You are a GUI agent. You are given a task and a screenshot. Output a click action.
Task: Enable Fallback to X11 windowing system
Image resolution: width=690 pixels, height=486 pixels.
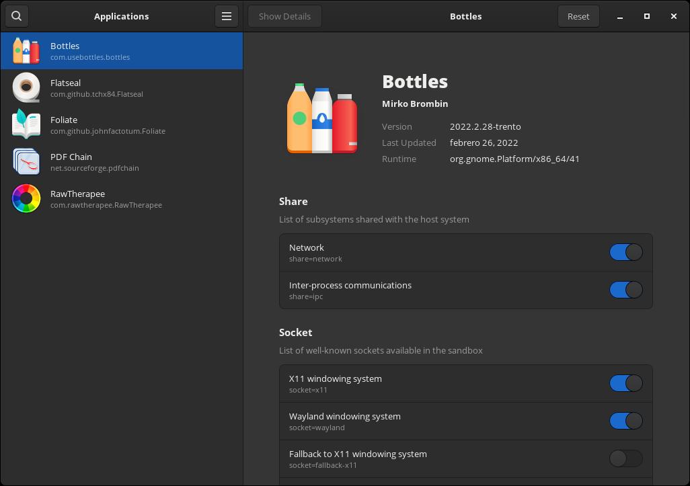(x=625, y=458)
